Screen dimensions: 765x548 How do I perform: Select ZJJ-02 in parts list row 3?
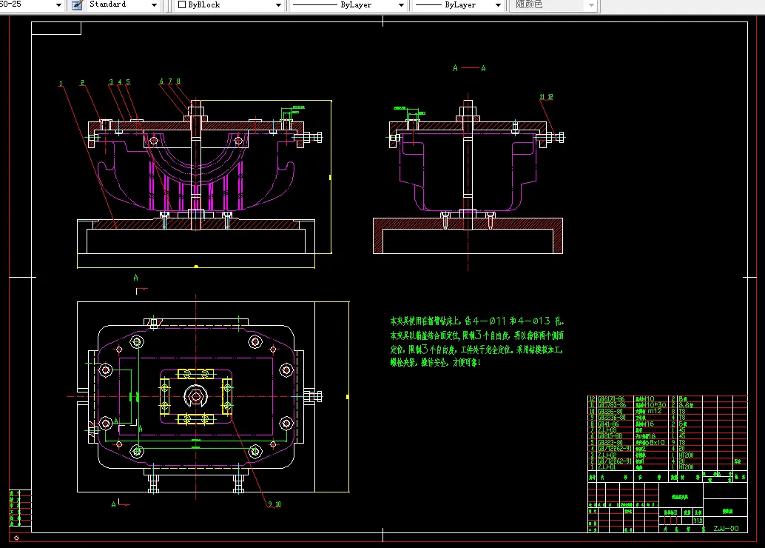[607, 455]
